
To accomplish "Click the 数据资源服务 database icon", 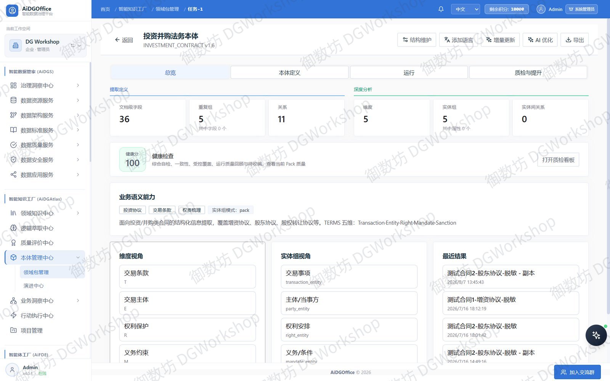I will click(x=13, y=100).
